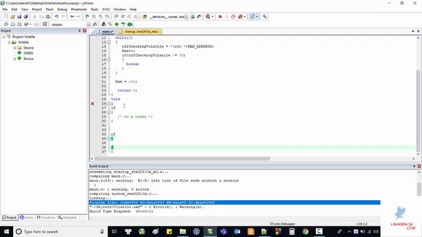Close the Build Output panel
This screenshot has width=422, height=237.
coord(419,166)
